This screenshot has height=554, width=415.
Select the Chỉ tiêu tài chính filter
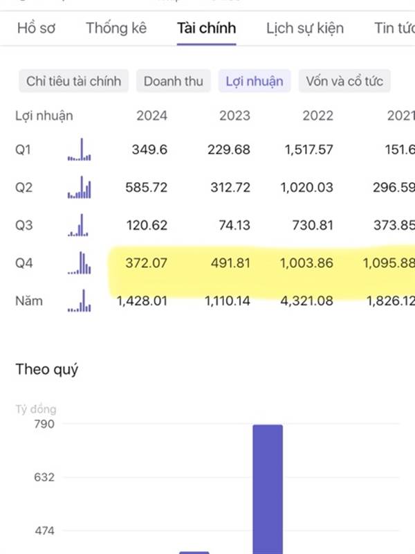73,81
